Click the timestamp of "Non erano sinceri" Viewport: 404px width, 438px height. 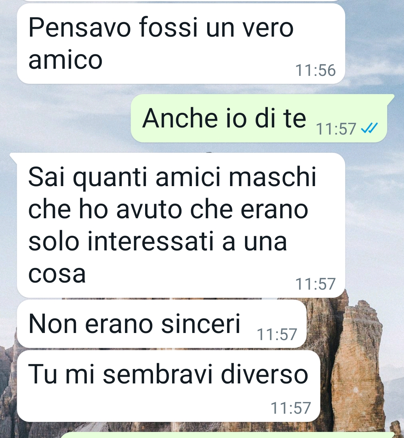tap(277, 334)
